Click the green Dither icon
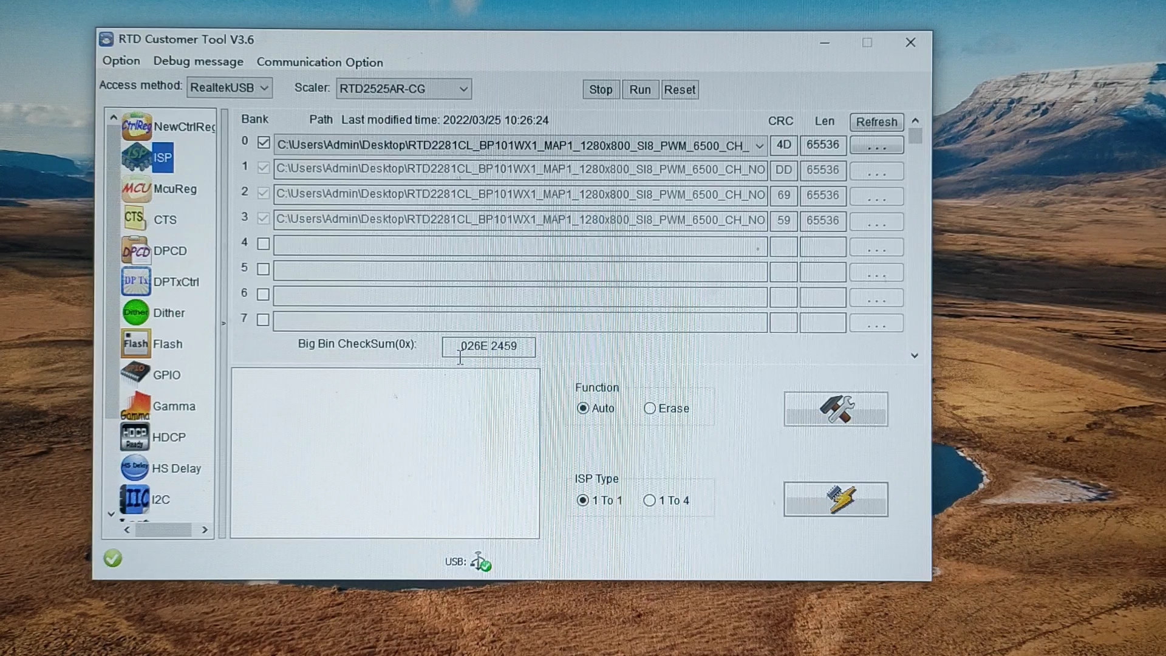This screenshot has height=656, width=1166. pos(135,313)
